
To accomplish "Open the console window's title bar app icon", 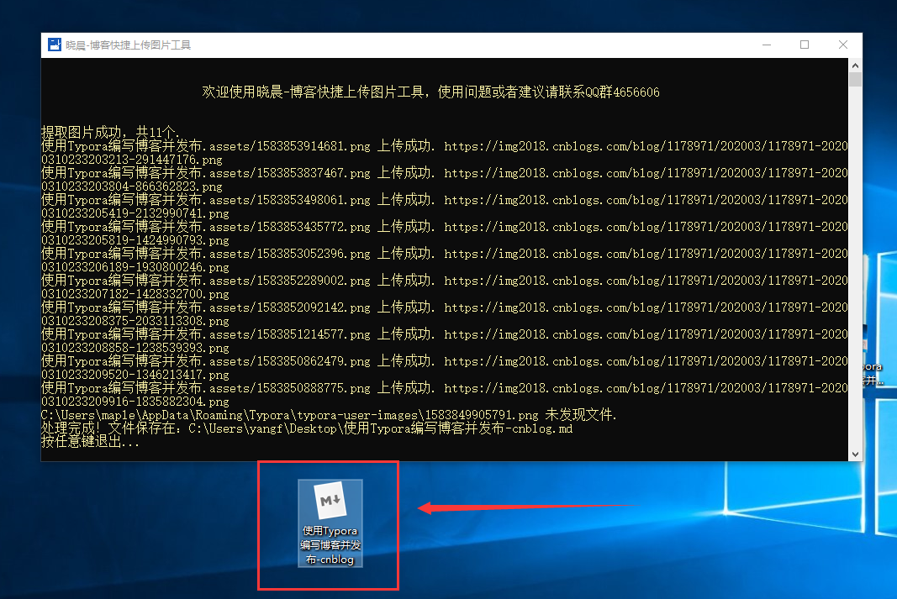I will (55, 45).
